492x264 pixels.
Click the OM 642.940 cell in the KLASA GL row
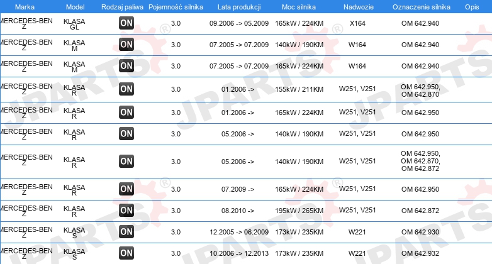pos(420,23)
